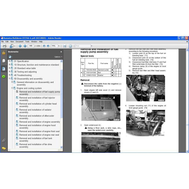
Task: Click the zoom out round button
Action: pyautogui.click(x=44, y=46)
